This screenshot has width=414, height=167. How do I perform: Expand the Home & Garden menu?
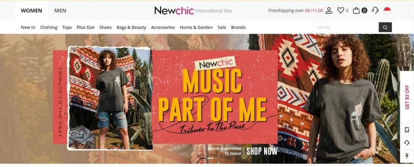pyautogui.click(x=196, y=27)
